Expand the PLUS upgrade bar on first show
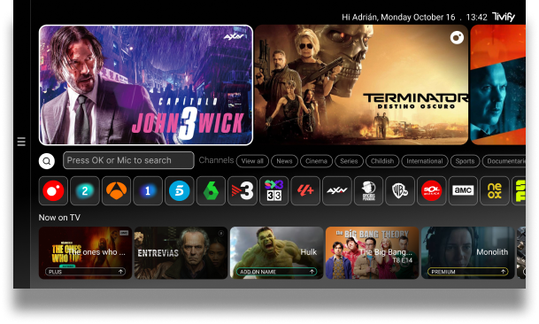Viewport: 539px width, 324px height. (x=85, y=272)
